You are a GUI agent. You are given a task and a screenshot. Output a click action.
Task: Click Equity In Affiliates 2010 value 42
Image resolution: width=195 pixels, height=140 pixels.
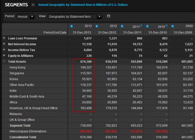[165, 56]
